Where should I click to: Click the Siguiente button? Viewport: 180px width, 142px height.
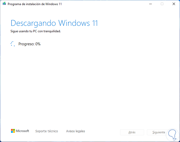click(159, 132)
